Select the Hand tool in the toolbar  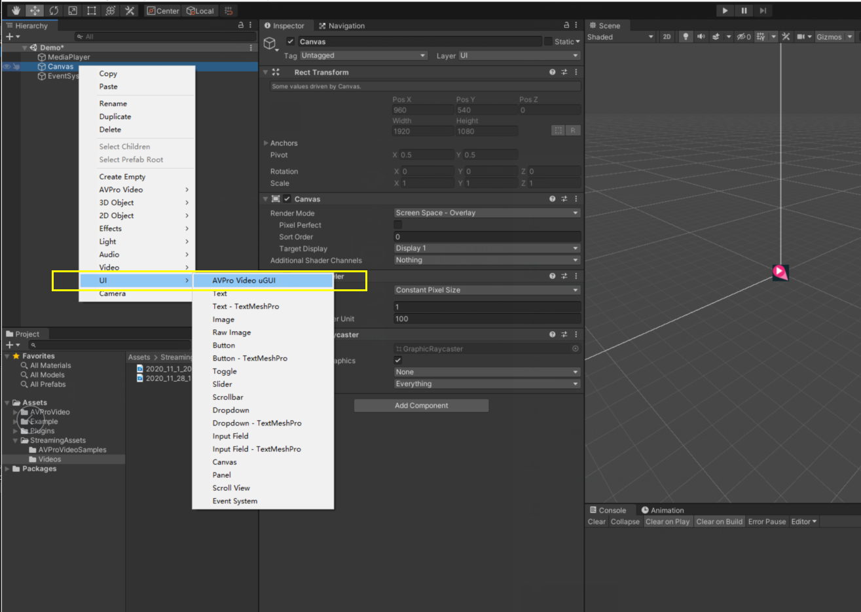[16, 10]
